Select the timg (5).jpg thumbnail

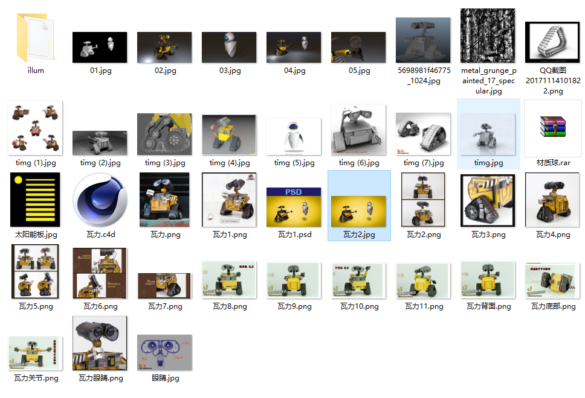(294, 137)
